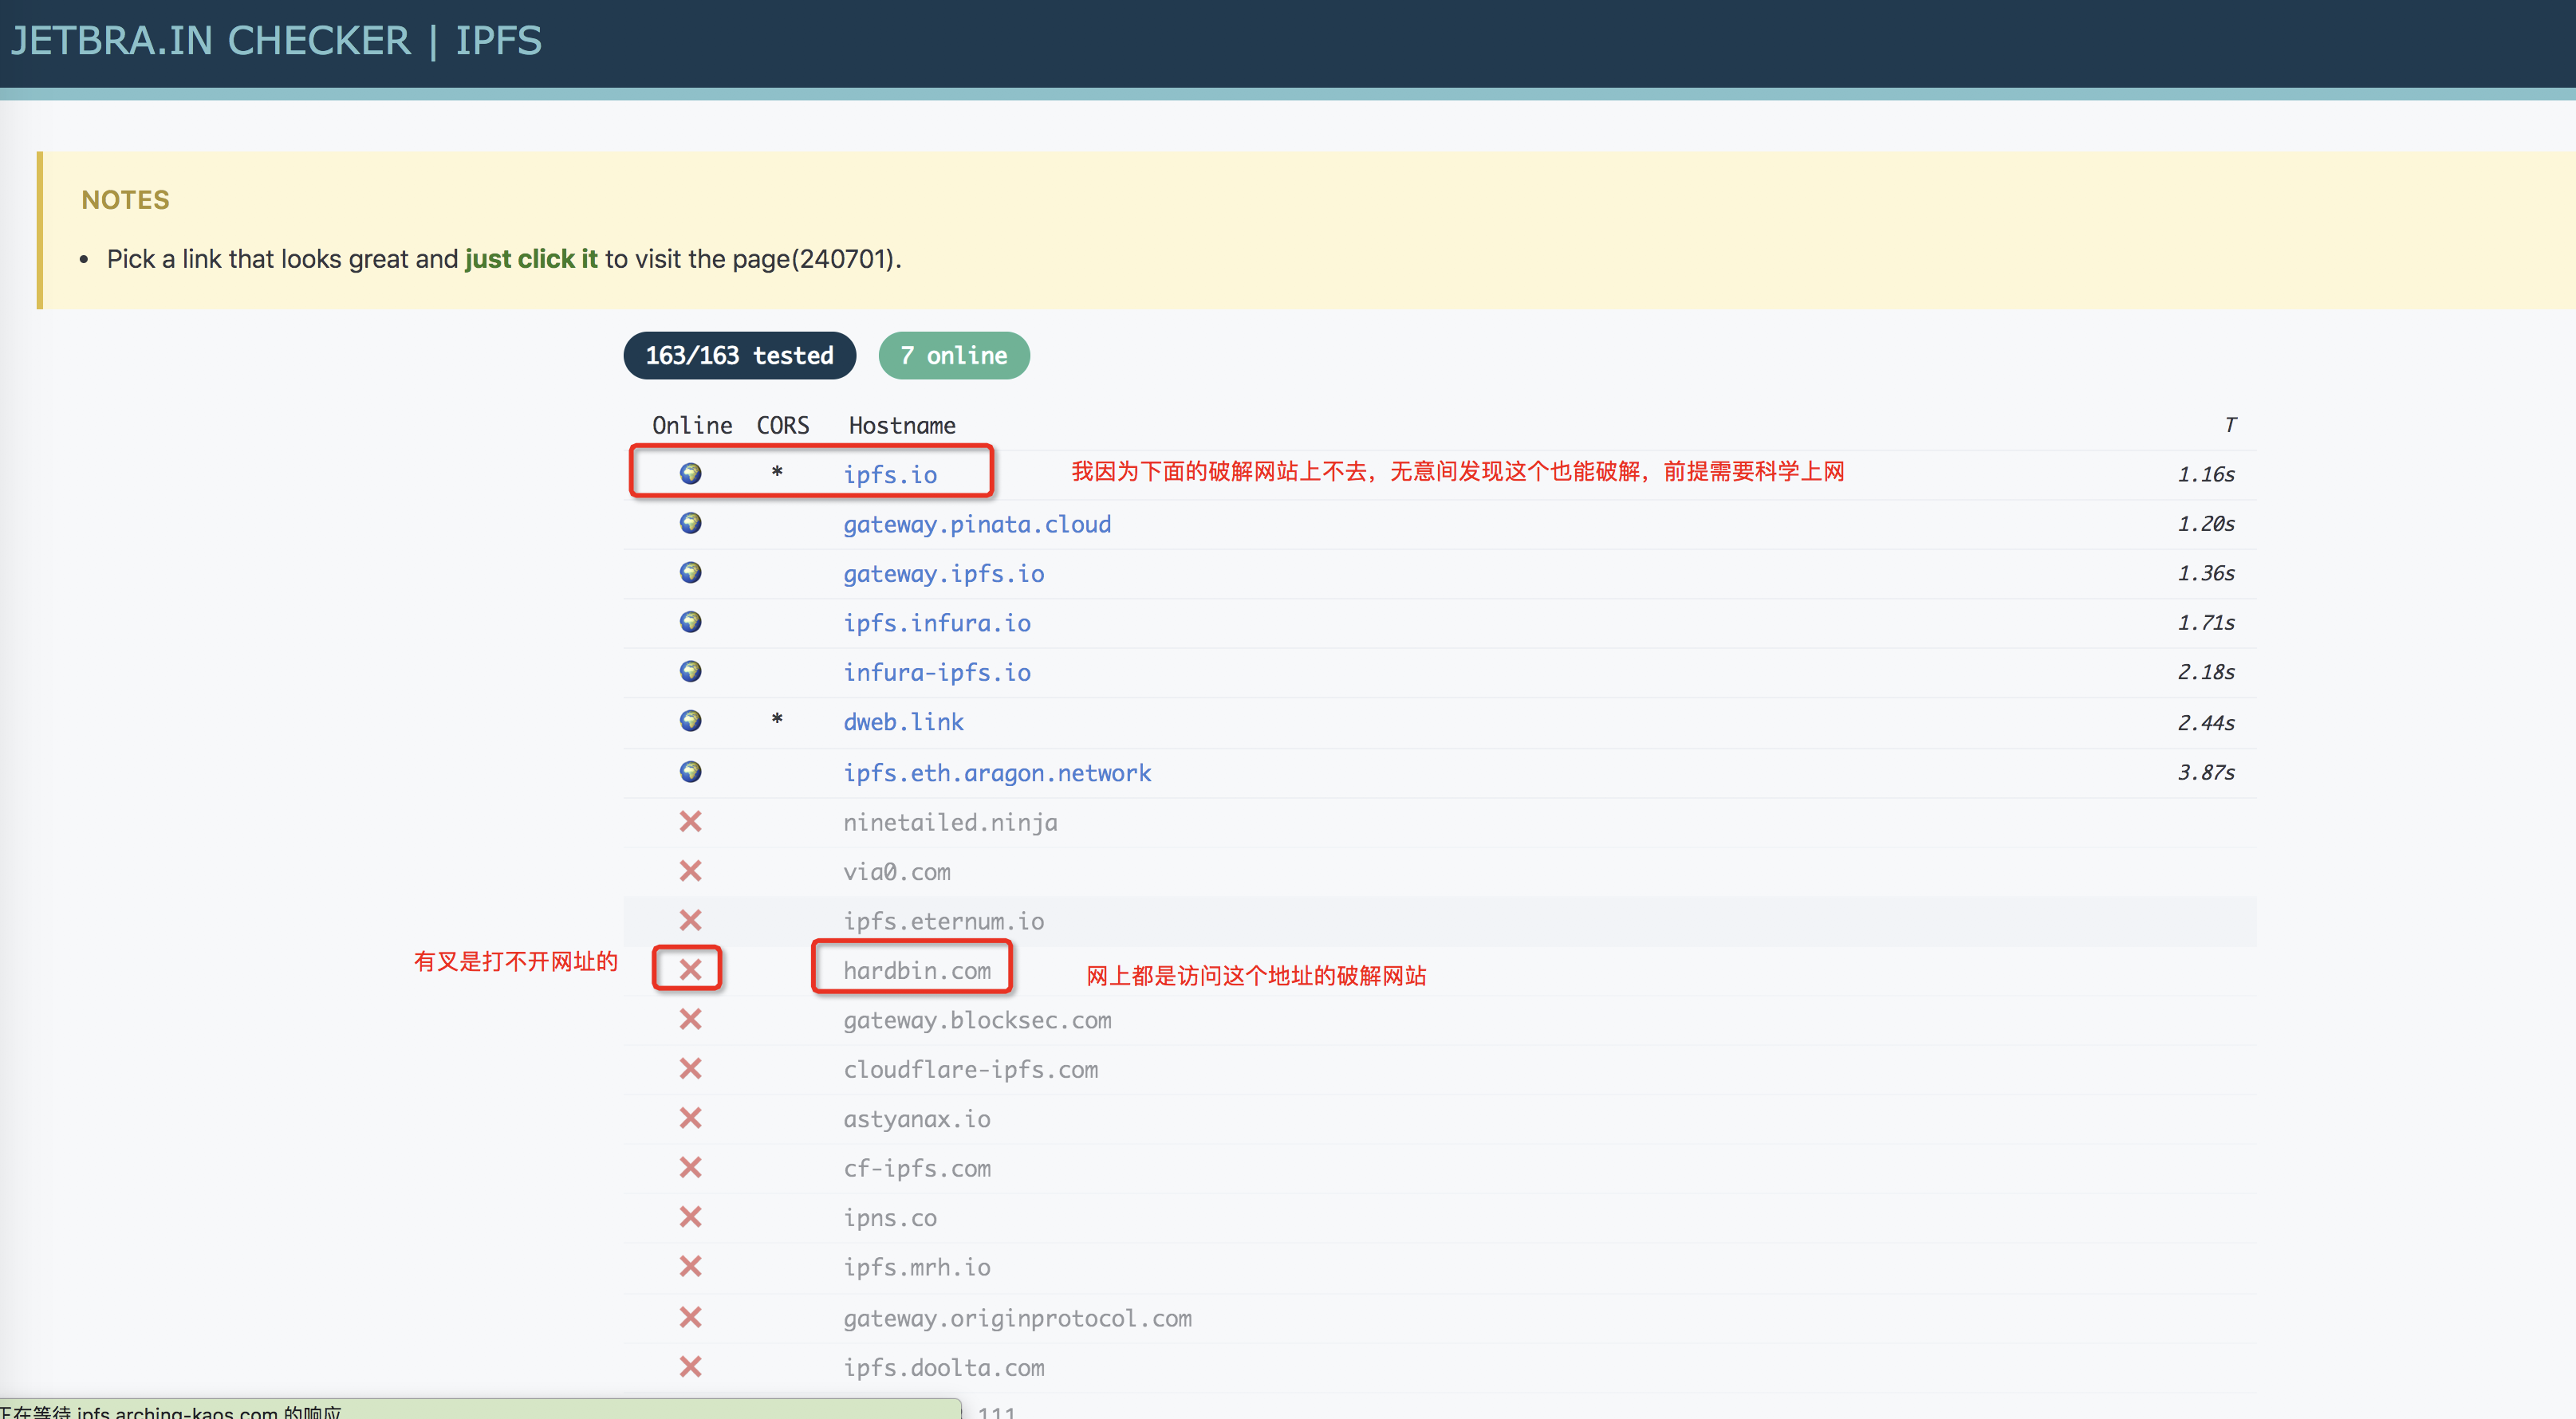Click the Online column header
Image resolution: width=2576 pixels, height=1419 pixels.
(692, 426)
